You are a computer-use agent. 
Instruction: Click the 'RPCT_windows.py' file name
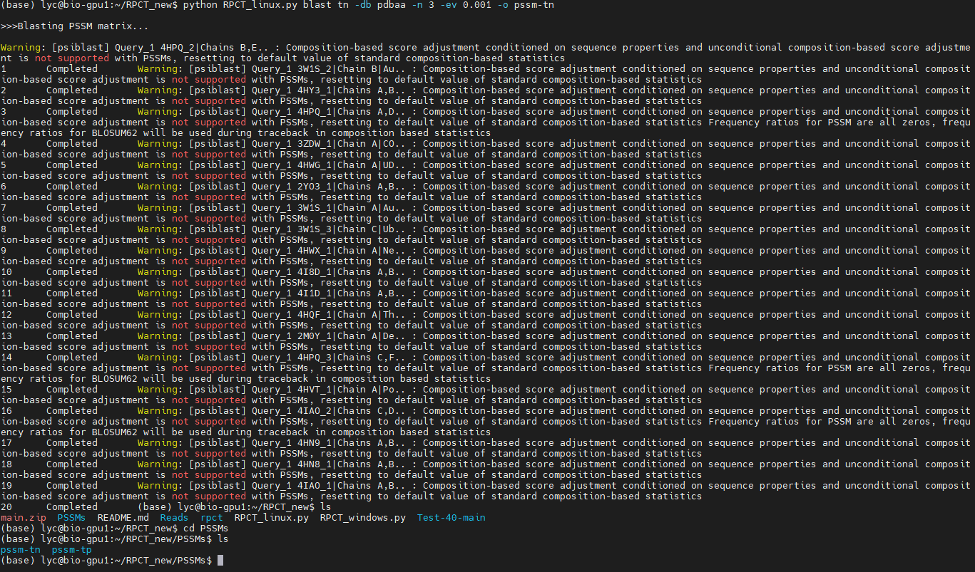[x=362, y=518]
